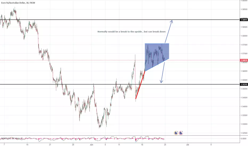Click the 1.55500 price axis value
Screen dimensions: 248x146
click(x=244, y=80)
